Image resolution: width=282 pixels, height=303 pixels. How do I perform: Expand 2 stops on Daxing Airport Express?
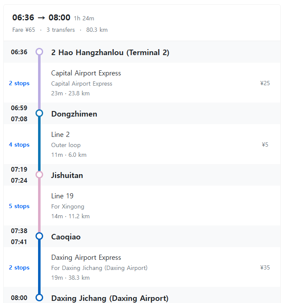[19, 267]
